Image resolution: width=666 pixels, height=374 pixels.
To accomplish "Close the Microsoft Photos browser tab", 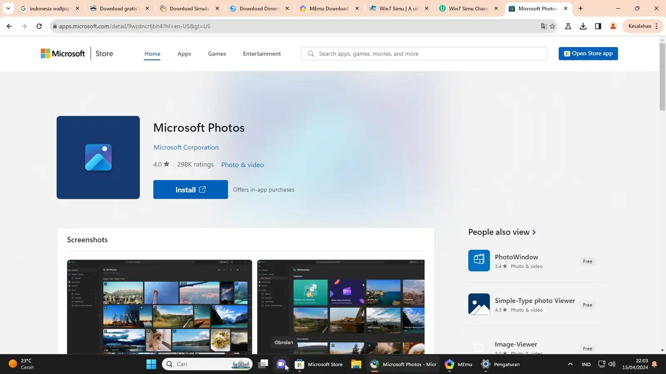I will [566, 8].
